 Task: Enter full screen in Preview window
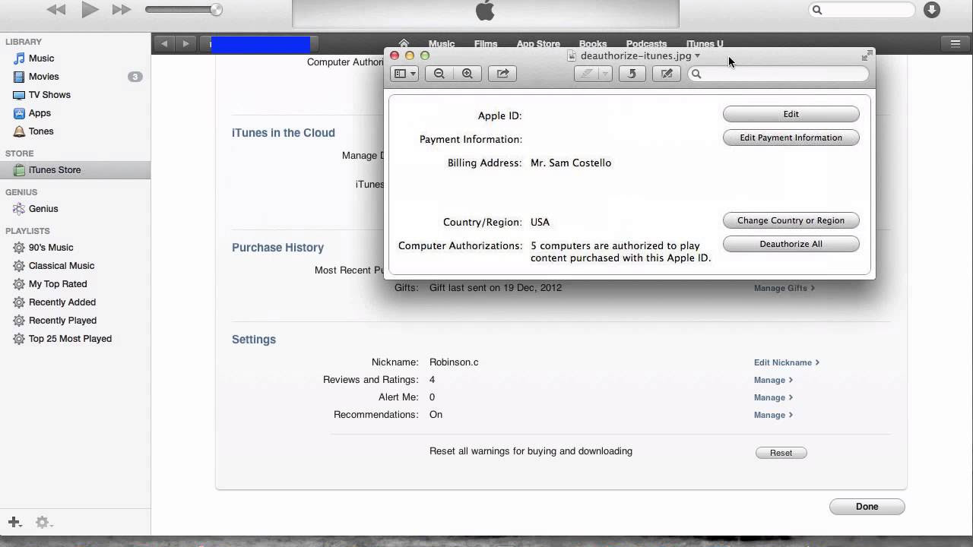click(x=866, y=56)
